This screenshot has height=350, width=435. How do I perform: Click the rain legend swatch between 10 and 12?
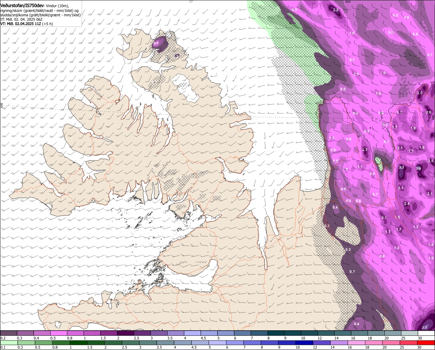tap(304, 343)
